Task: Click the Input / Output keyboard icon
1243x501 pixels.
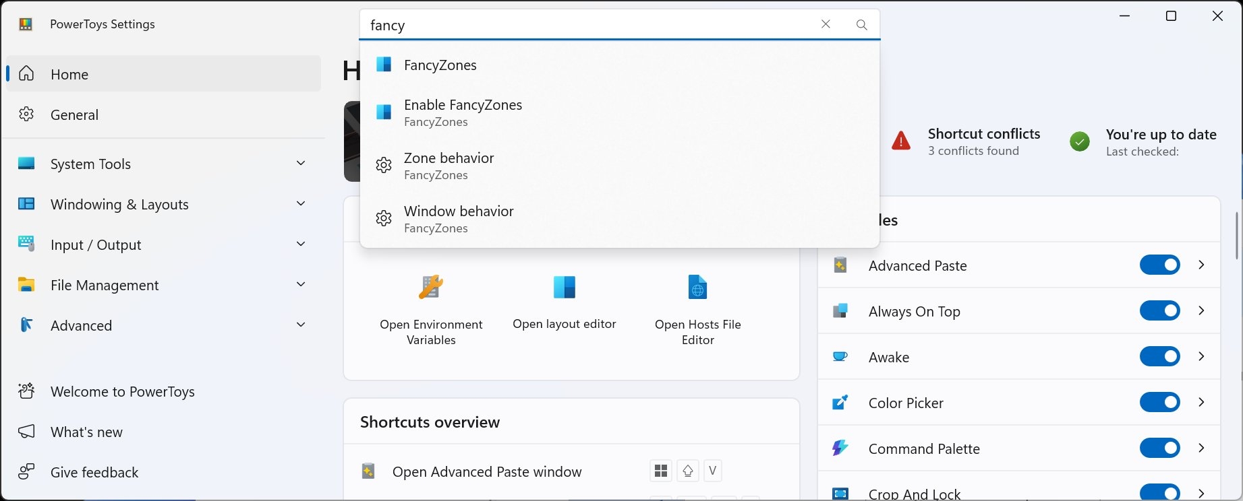Action: coord(26,244)
